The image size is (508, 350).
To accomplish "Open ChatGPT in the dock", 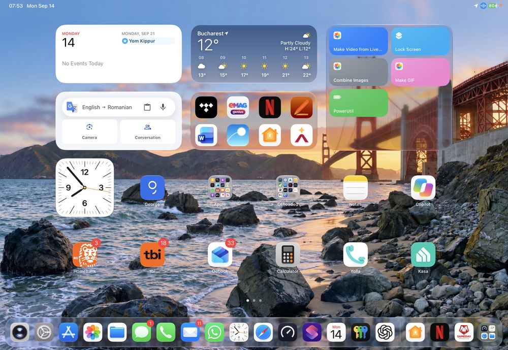I will (385, 332).
